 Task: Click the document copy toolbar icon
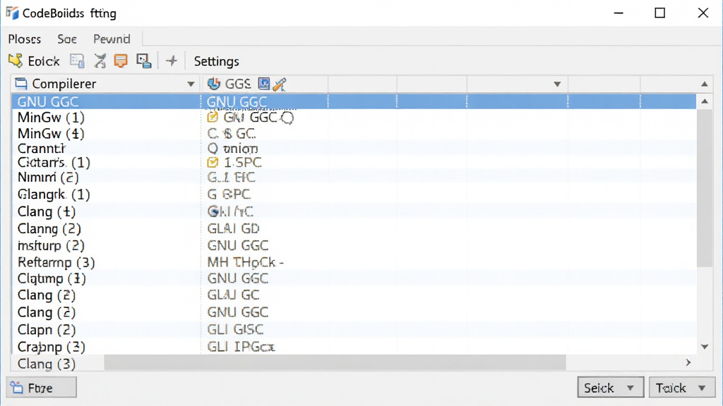point(77,61)
